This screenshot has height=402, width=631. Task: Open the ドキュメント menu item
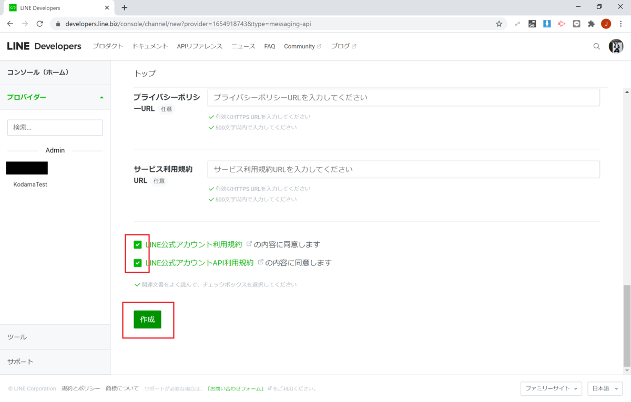click(149, 46)
